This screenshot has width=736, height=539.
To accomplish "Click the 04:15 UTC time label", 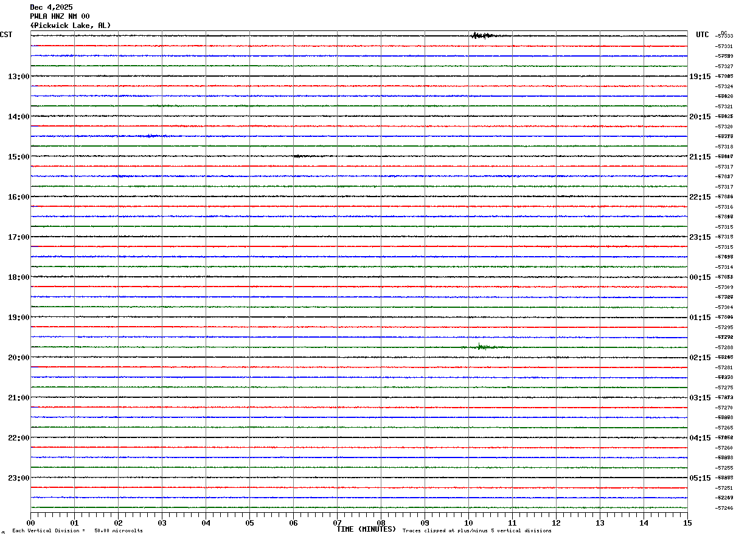I will [700, 438].
